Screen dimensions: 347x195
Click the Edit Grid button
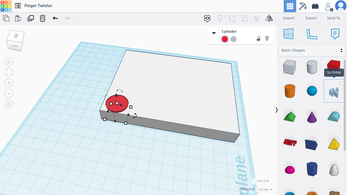pos(263,181)
